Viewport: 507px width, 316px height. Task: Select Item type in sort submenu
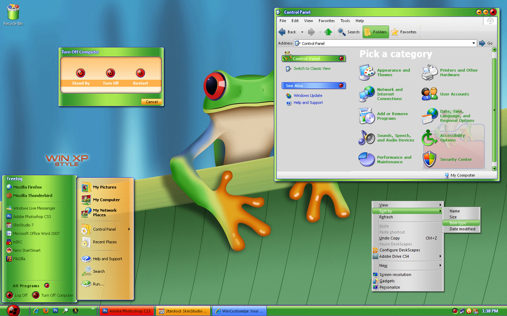[x=461, y=223]
